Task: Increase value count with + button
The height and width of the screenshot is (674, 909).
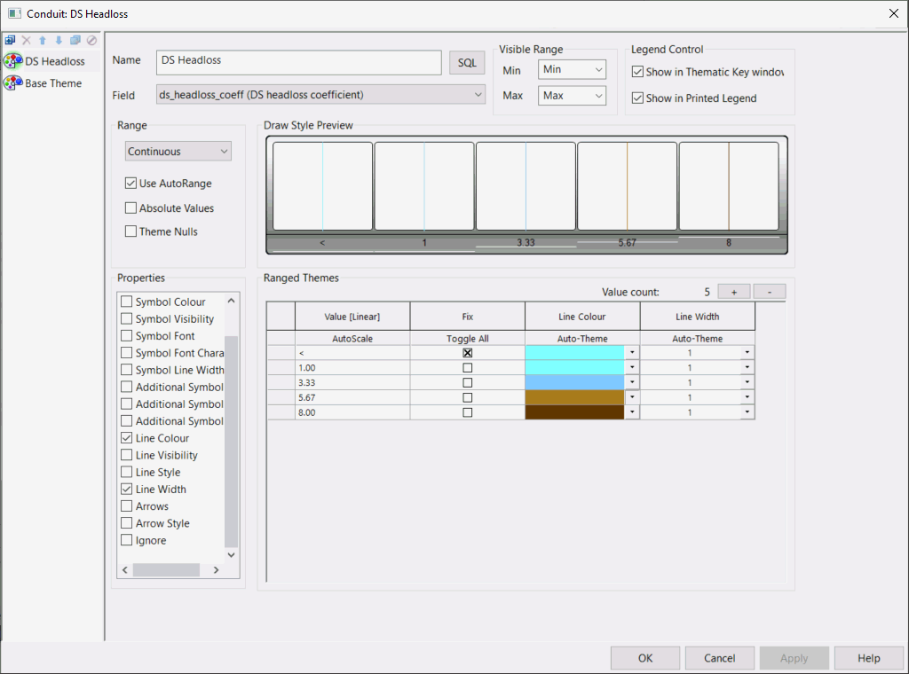Action: pyautogui.click(x=734, y=292)
